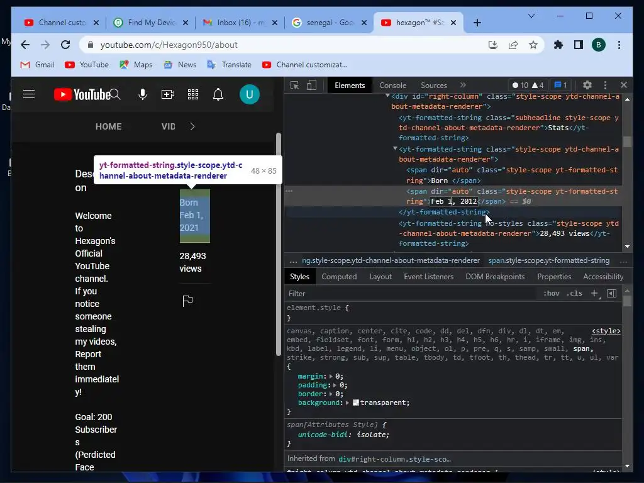Activate DevTools inspect element picker
Screen dimensions: 644x483
[294, 85]
